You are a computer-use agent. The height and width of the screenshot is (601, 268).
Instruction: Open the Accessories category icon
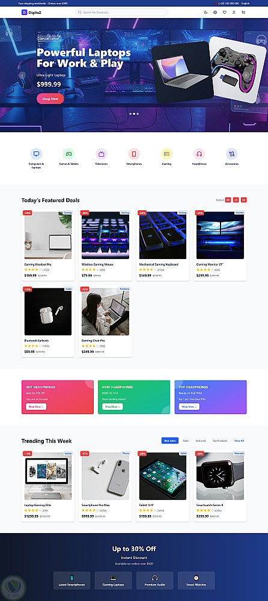tap(231, 154)
